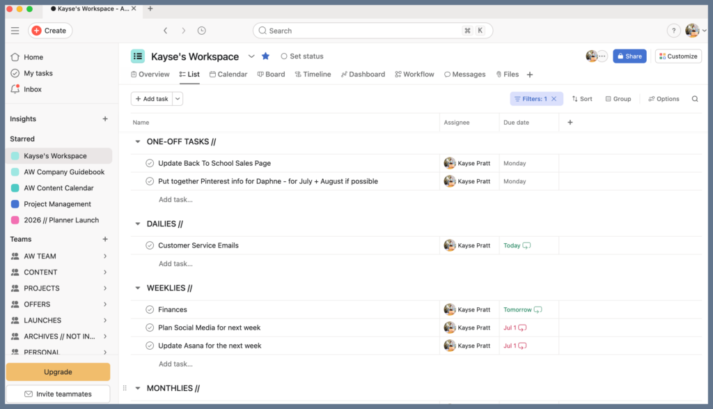713x409 pixels.
Task: Click the drag handle beside MONTHLIES
Action: [x=125, y=388]
